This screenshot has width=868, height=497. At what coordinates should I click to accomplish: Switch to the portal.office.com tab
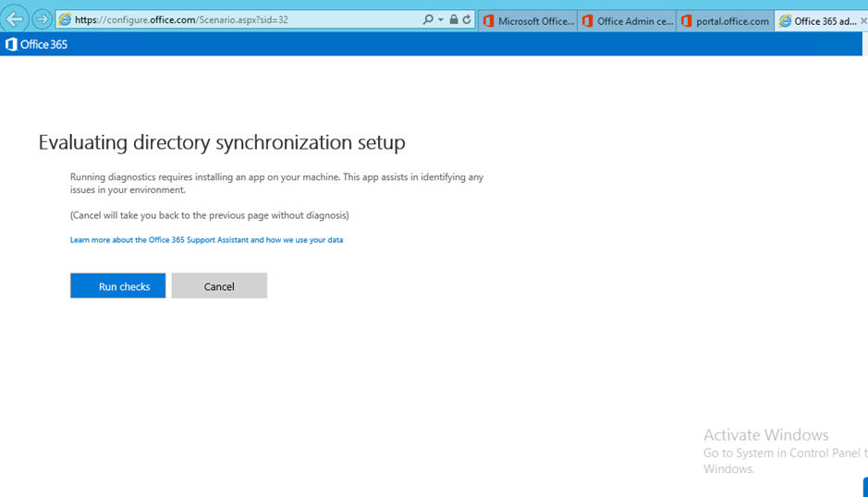(x=725, y=21)
